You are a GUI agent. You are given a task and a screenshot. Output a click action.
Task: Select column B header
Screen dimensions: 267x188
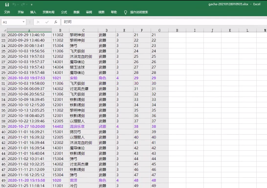click(x=60, y=30)
